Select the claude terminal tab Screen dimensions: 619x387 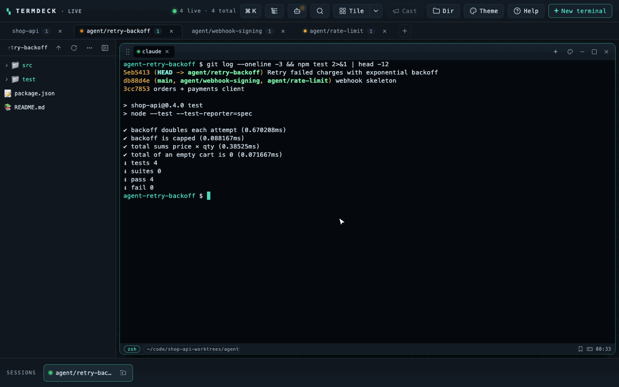pos(151,51)
